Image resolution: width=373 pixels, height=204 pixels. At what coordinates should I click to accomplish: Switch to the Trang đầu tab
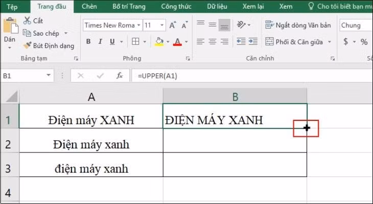point(52,7)
